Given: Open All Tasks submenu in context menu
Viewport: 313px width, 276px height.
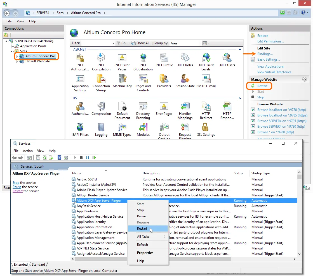Looking at the screenshot, I should point(148,237).
